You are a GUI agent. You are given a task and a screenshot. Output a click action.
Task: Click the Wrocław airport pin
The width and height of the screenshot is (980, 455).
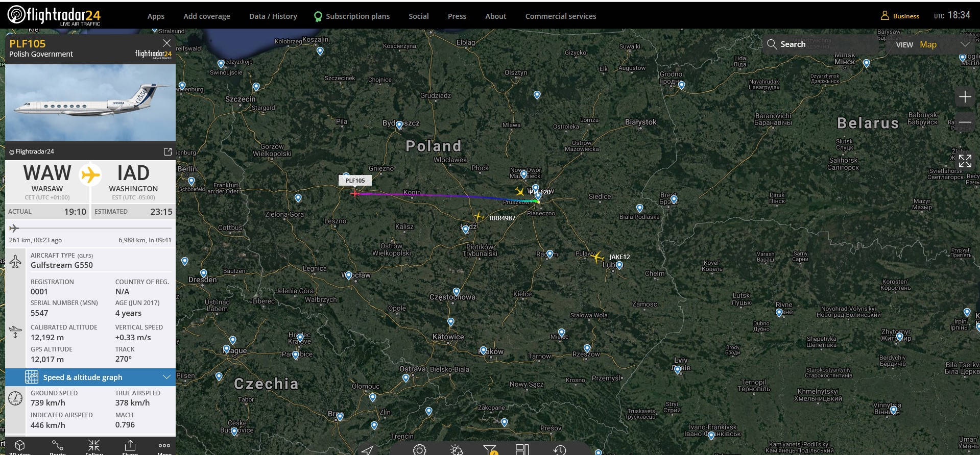[x=349, y=276]
